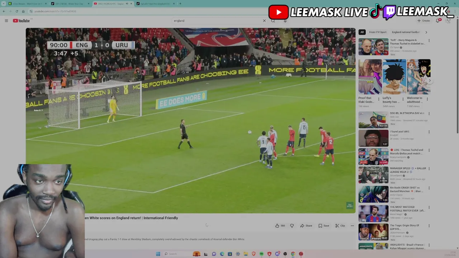The width and height of the screenshot is (459, 258).
Task: Dislike the video with thumbs down
Action: click(292, 226)
